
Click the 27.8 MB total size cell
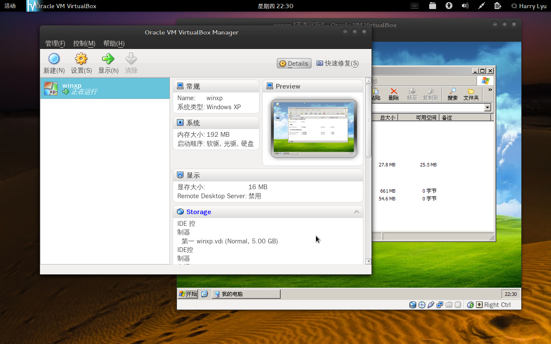click(x=387, y=165)
